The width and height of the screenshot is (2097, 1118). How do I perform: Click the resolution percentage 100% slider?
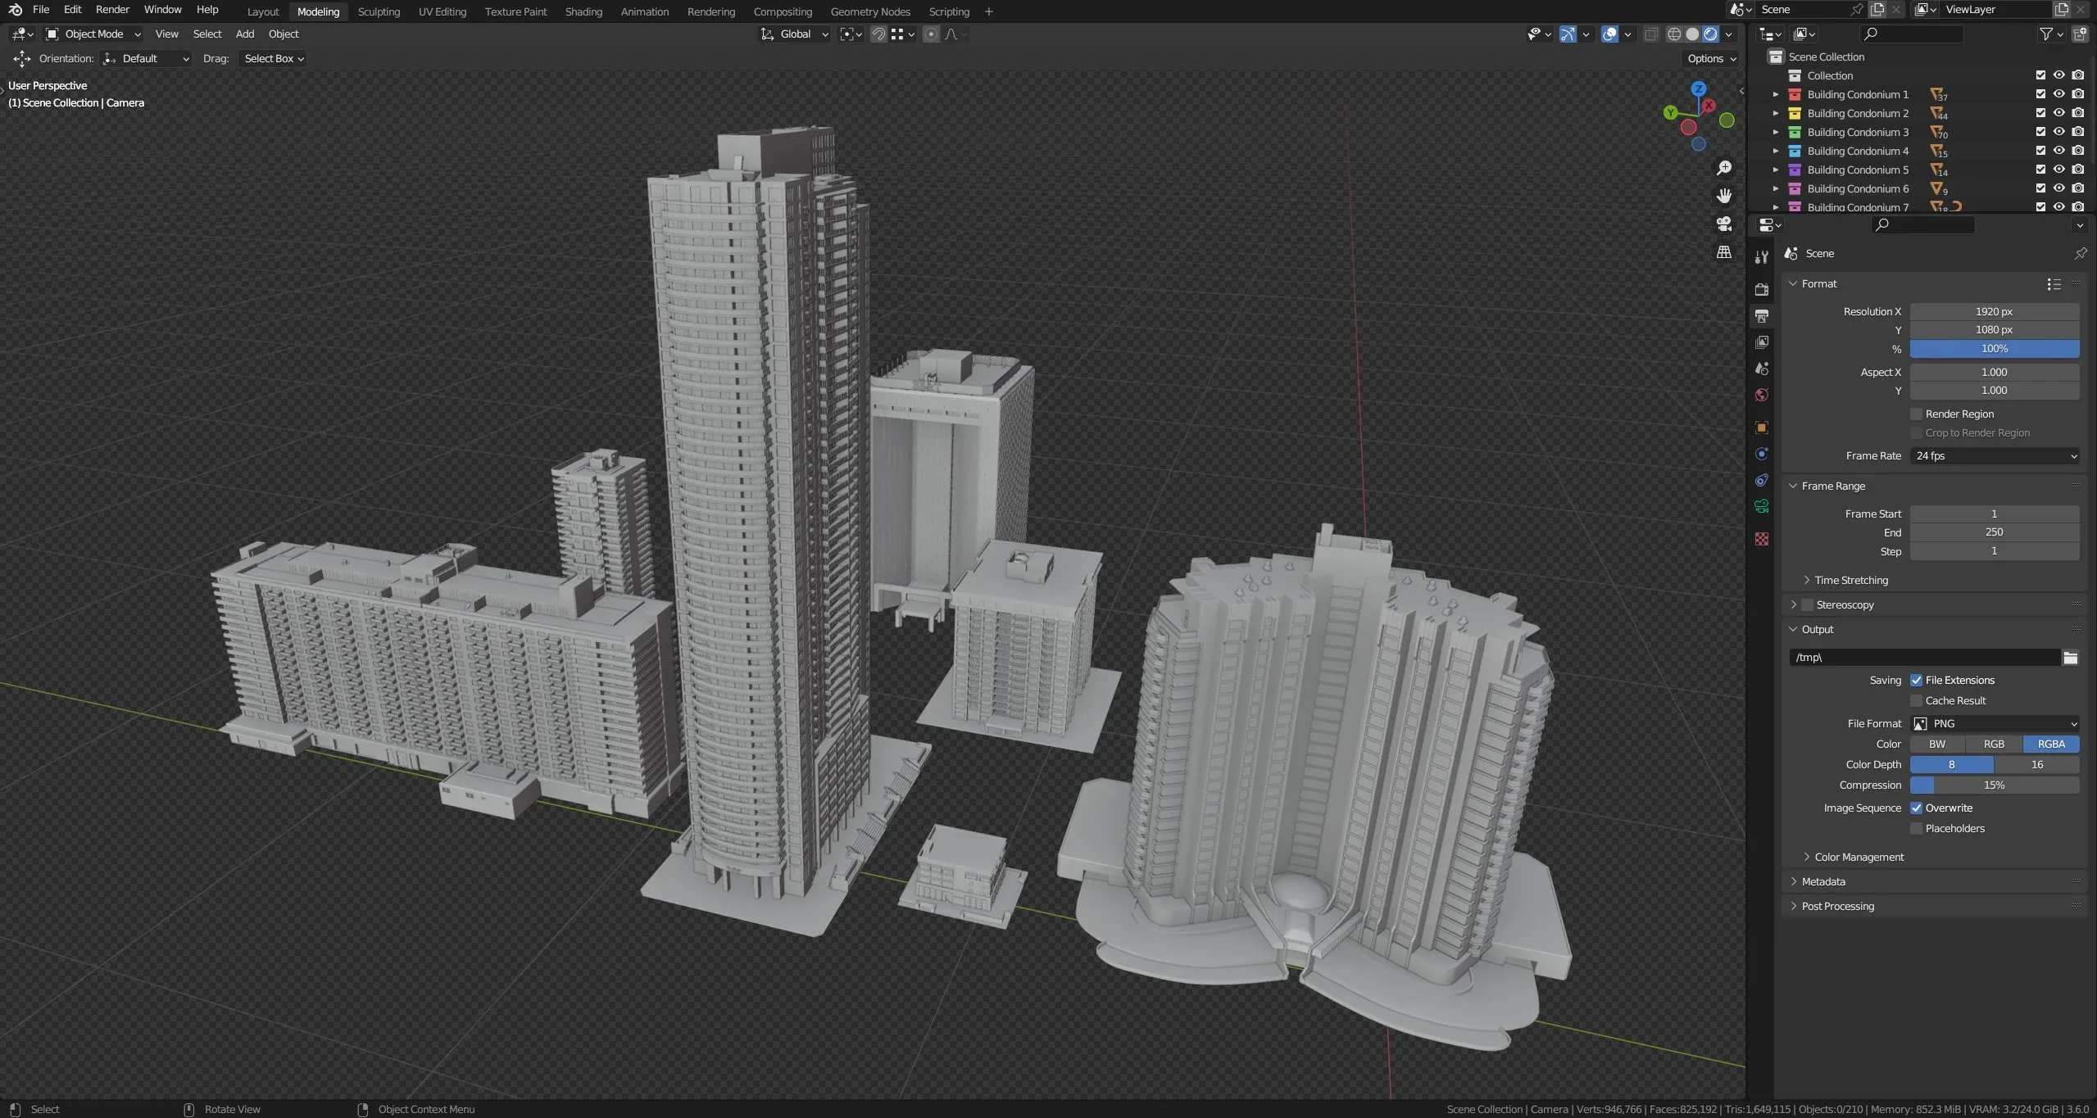pyautogui.click(x=1995, y=349)
